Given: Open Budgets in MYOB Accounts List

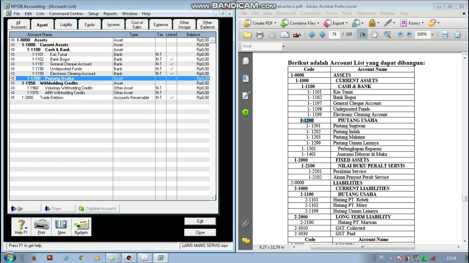Looking at the screenshot, I should click(81, 226).
